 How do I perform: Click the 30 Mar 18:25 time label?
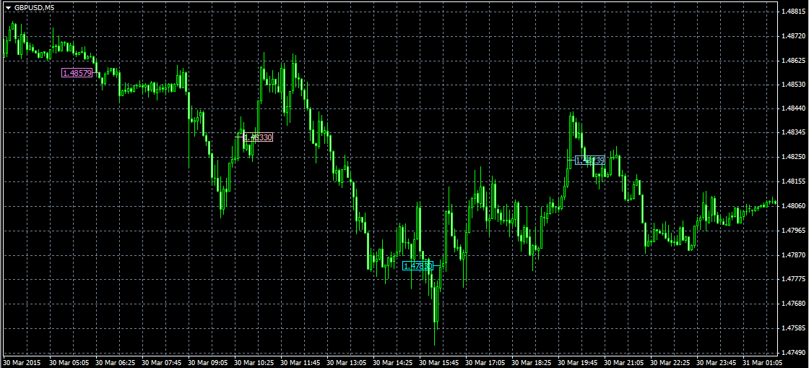pyautogui.click(x=531, y=362)
